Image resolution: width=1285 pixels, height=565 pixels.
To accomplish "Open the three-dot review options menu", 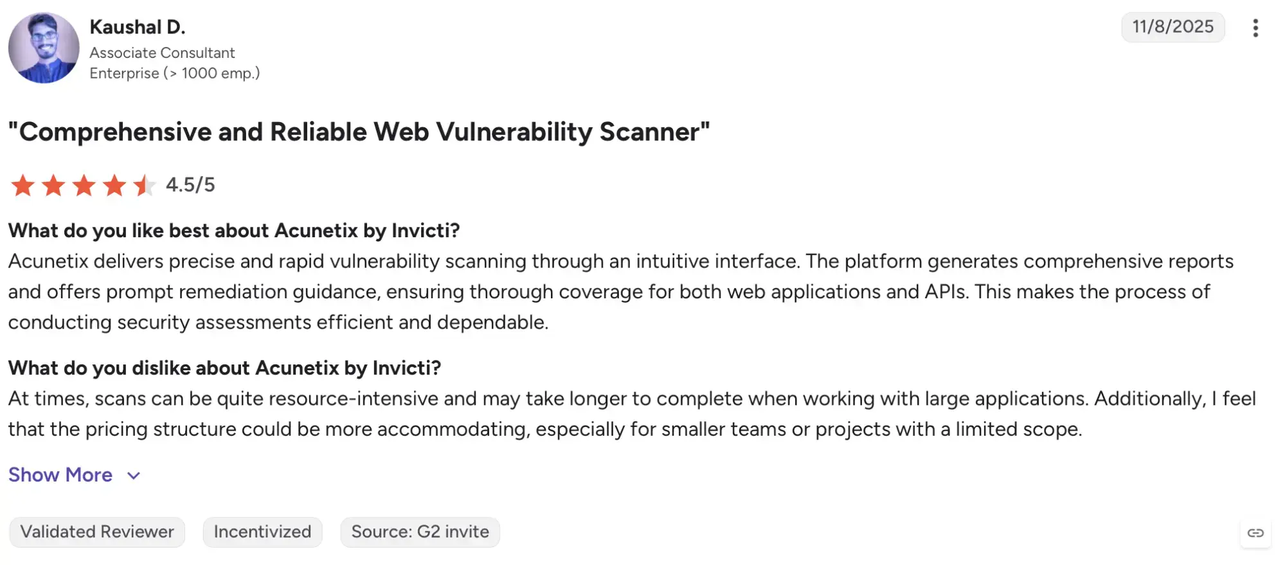I will point(1255,28).
